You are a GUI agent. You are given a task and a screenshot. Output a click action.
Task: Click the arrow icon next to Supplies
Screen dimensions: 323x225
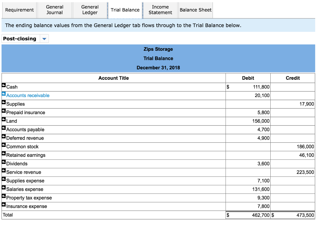3,102
